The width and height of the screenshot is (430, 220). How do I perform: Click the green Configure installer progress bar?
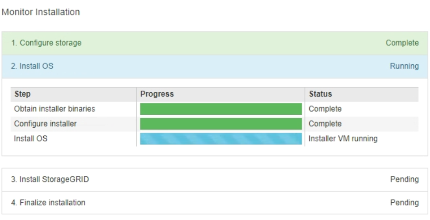221,124
